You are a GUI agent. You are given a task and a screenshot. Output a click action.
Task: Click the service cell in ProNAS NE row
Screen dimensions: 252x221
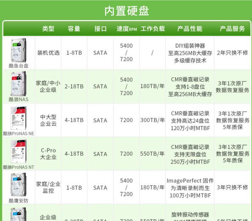click(x=232, y=120)
